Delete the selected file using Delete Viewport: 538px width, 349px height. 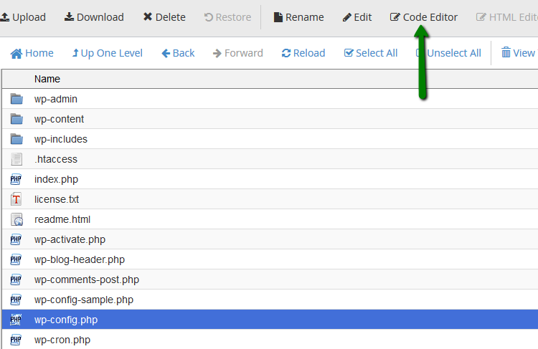pos(164,17)
